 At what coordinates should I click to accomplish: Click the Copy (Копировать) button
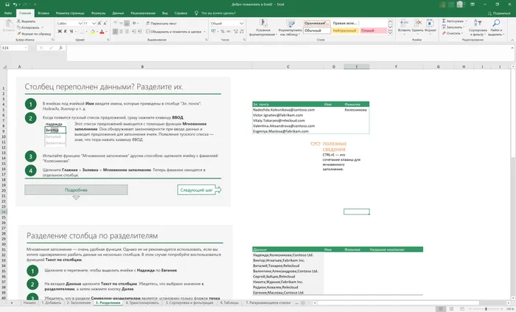pyautogui.click(x=30, y=27)
